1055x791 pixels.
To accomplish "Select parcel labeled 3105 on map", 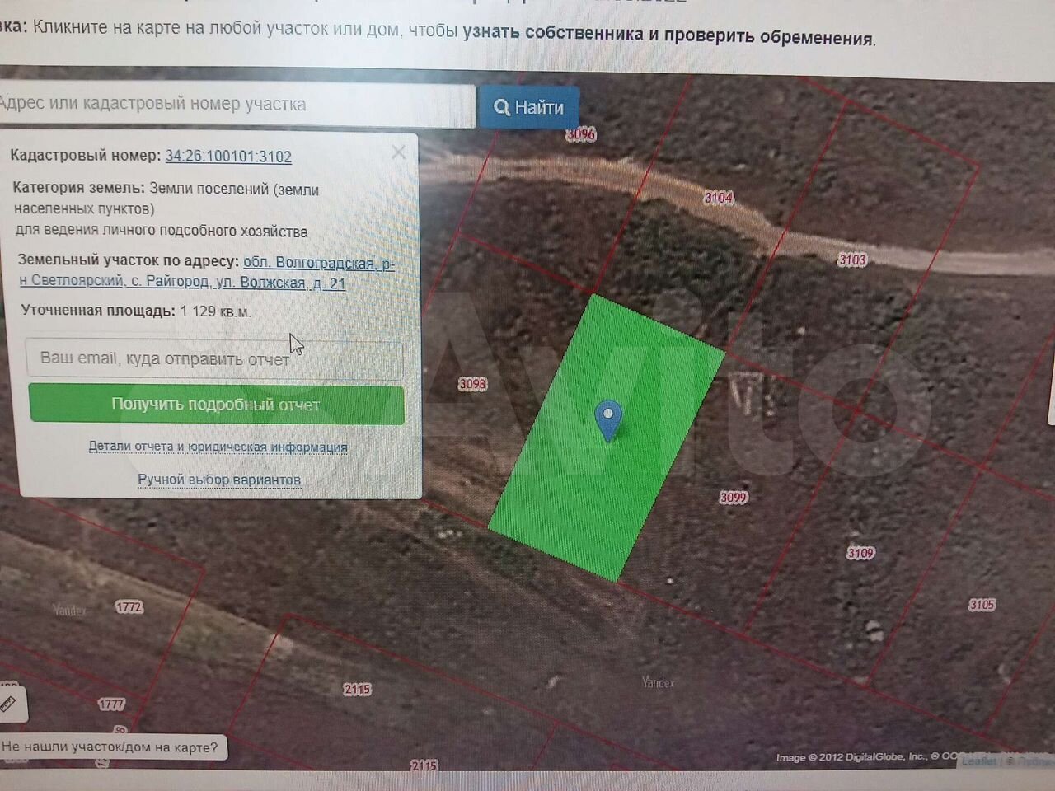I will pyautogui.click(x=982, y=605).
